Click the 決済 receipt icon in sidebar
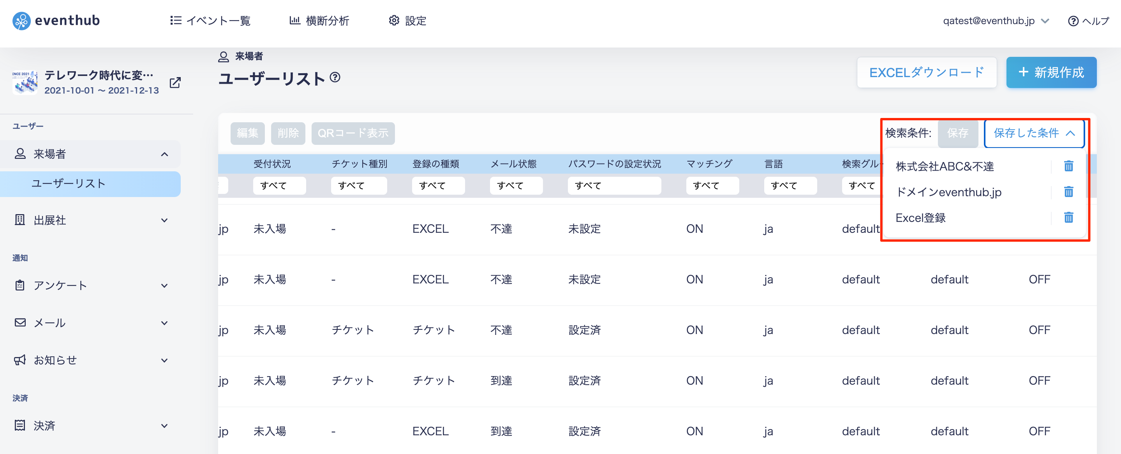 pyautogui.click(x=20, y=425)
